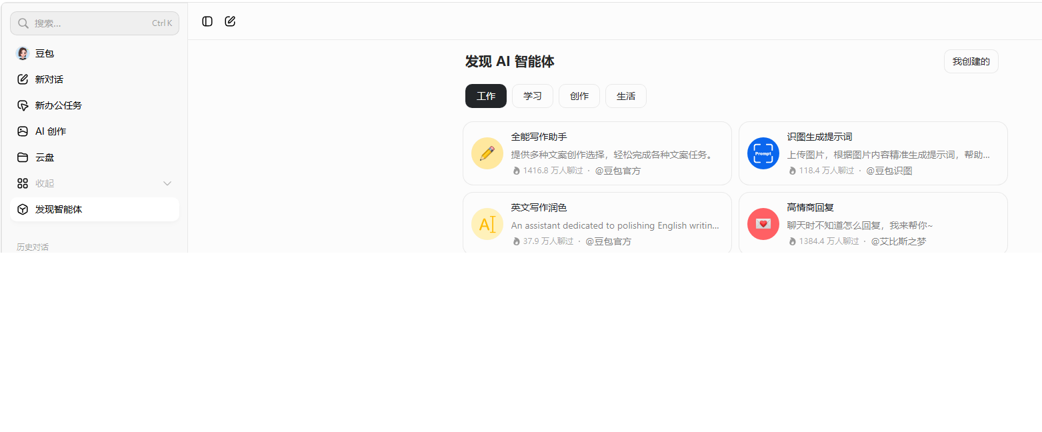Viewport: 1042px width, 432px height.
Task: Click the 118.4 万人聊过 count
Action: pyautogui.click(x=826, y=171)
